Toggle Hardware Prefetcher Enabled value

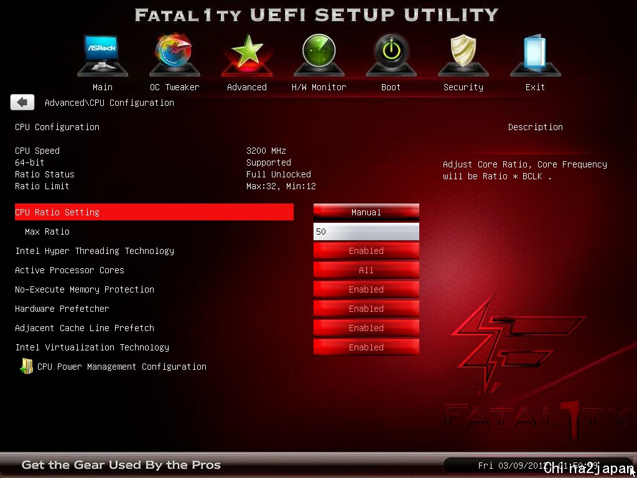pos(366,309)
